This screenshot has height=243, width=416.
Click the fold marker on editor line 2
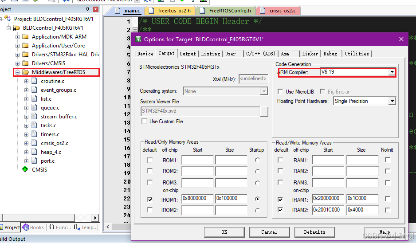pos(135,30)
